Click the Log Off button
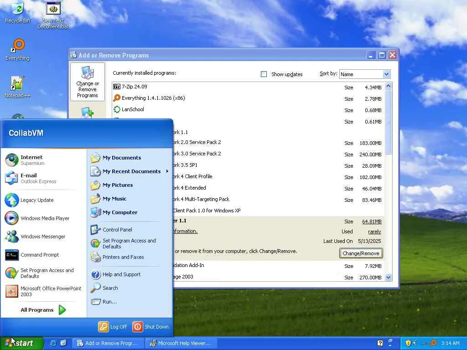 pos(113,327)
